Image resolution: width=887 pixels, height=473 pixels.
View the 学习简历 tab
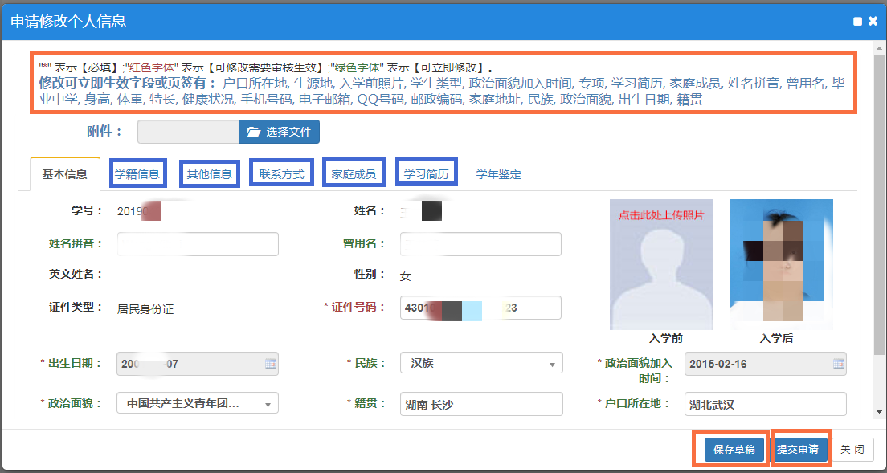(x=426, y=173)
